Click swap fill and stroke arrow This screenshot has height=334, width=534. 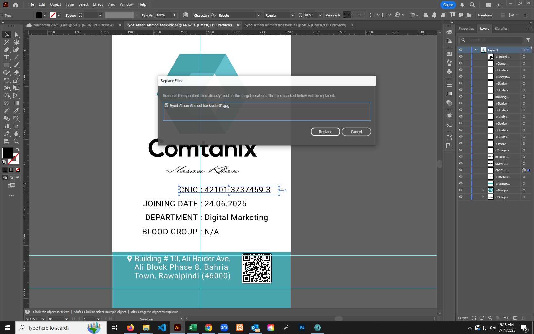tap(18, 150)
